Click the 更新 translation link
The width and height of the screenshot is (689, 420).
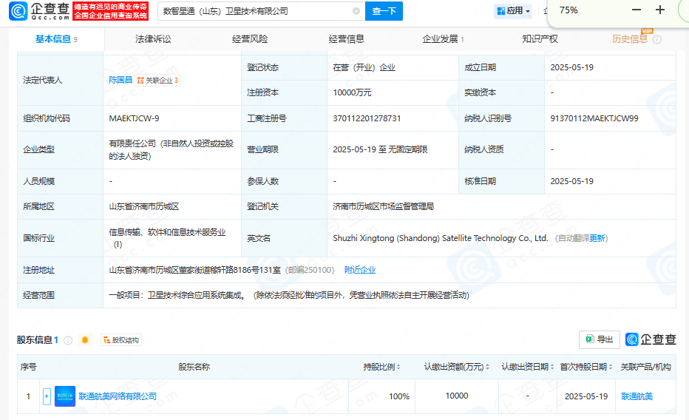(x=597, y=238)
